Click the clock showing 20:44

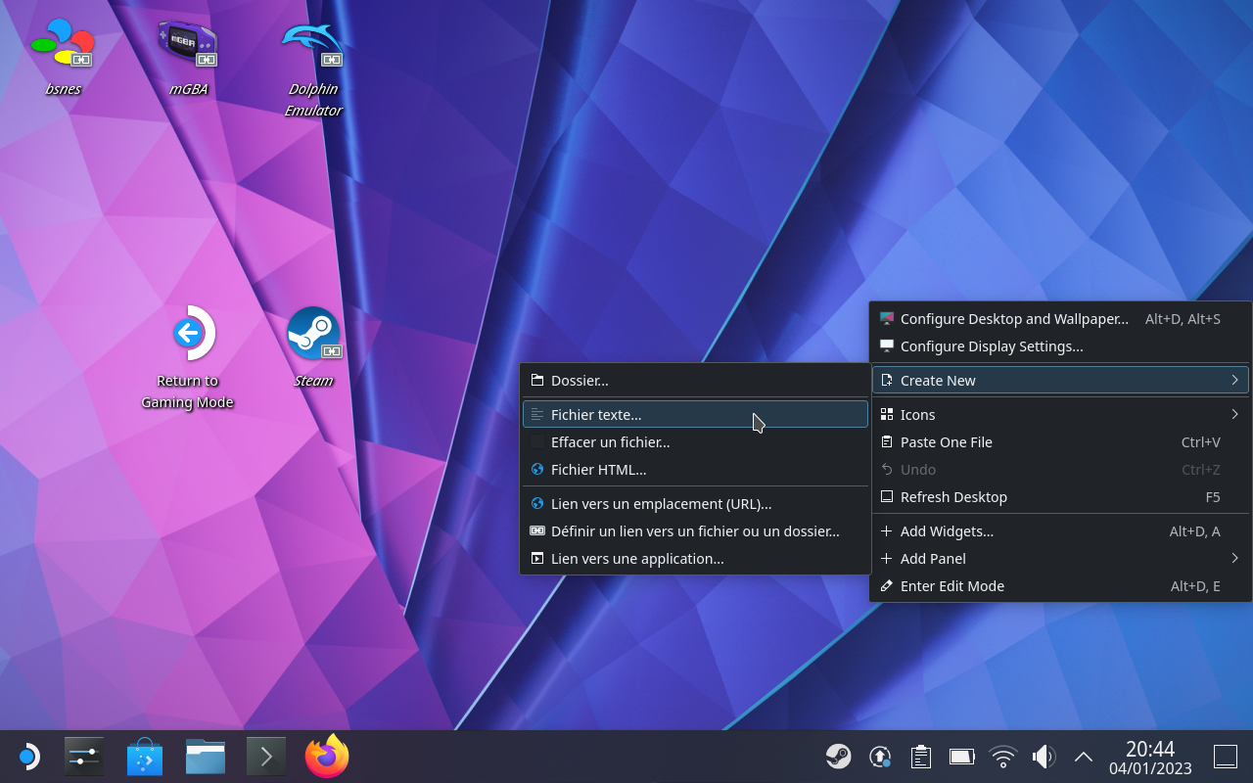click(1150, 758)
